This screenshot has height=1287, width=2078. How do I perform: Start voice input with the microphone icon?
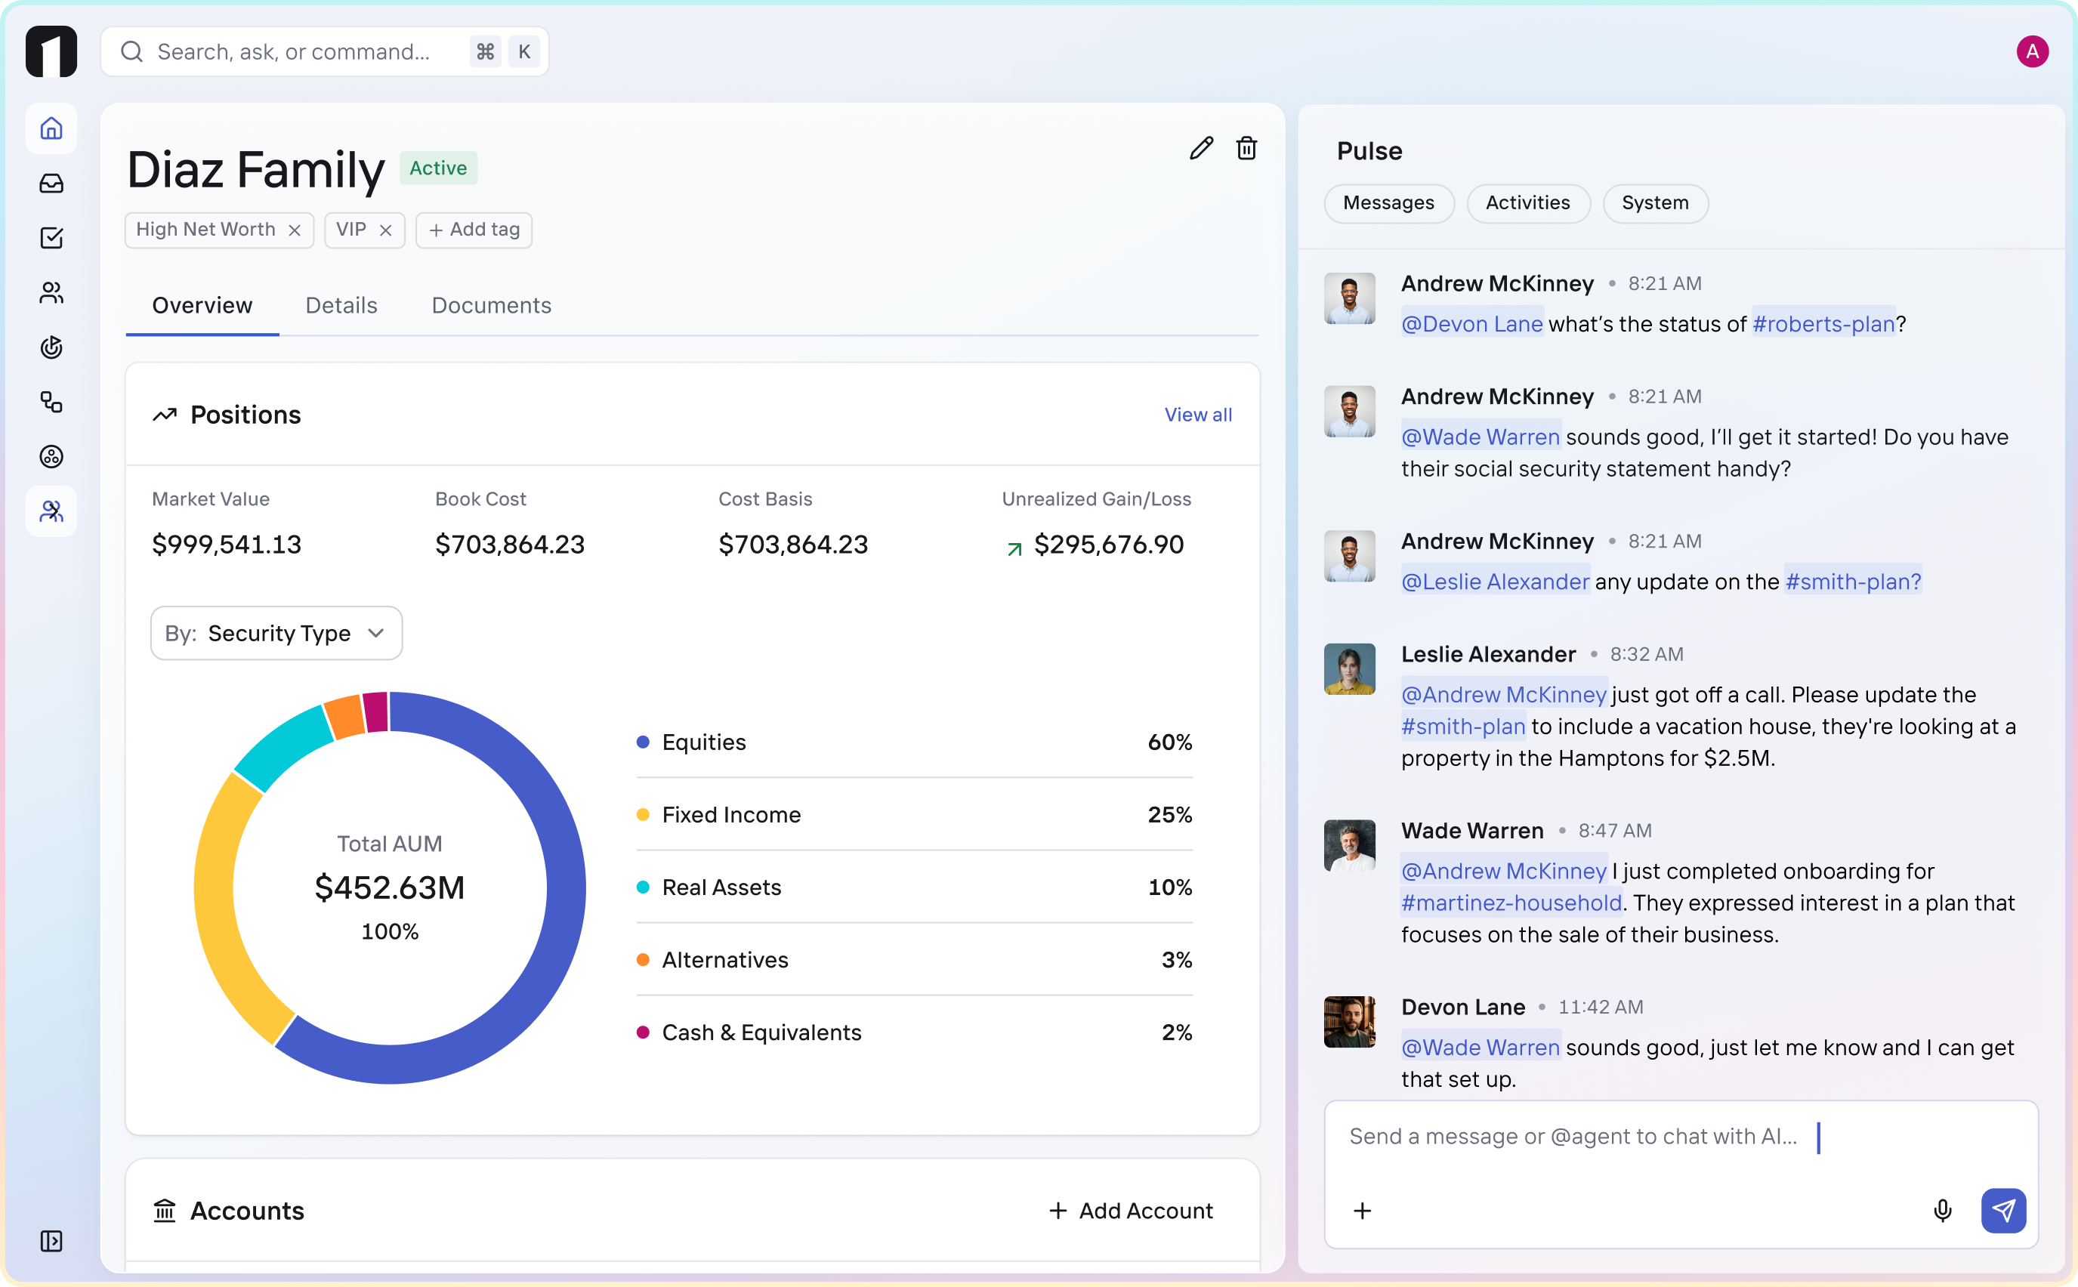[x=1944, y=1209]
